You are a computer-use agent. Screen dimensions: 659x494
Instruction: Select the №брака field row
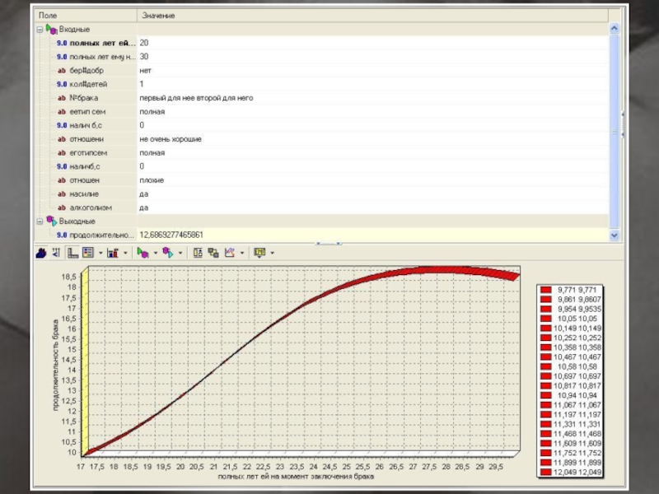coord(84,98)
